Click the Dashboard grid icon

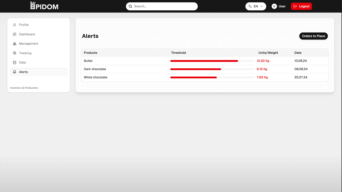point(14,34)
